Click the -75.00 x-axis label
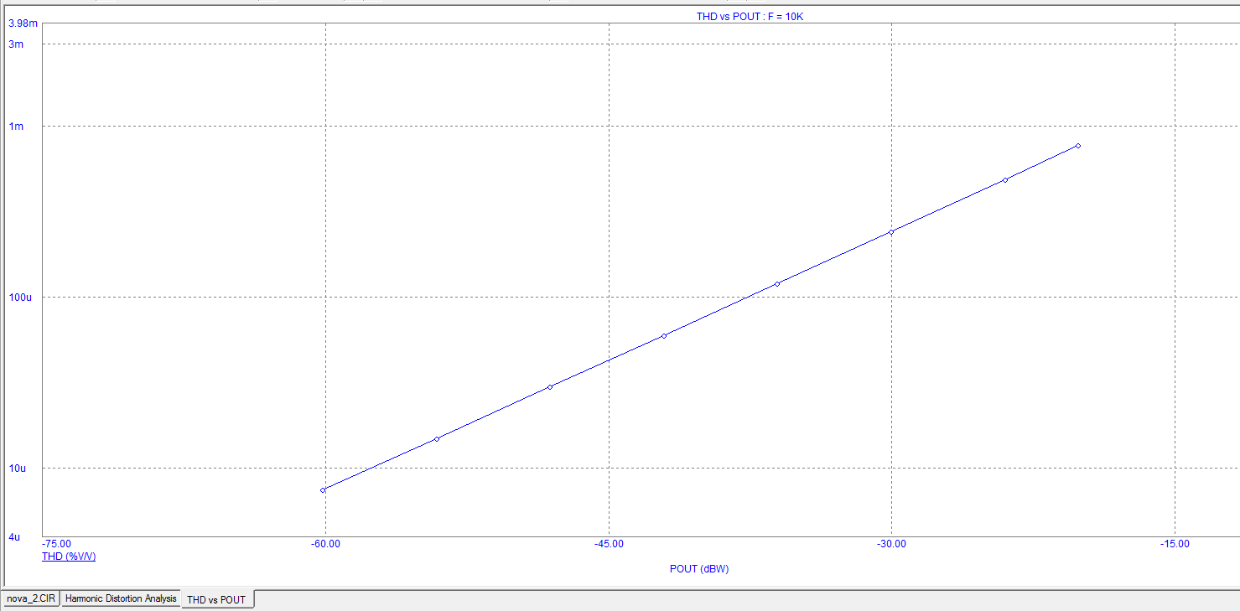 tap(57, 544)
